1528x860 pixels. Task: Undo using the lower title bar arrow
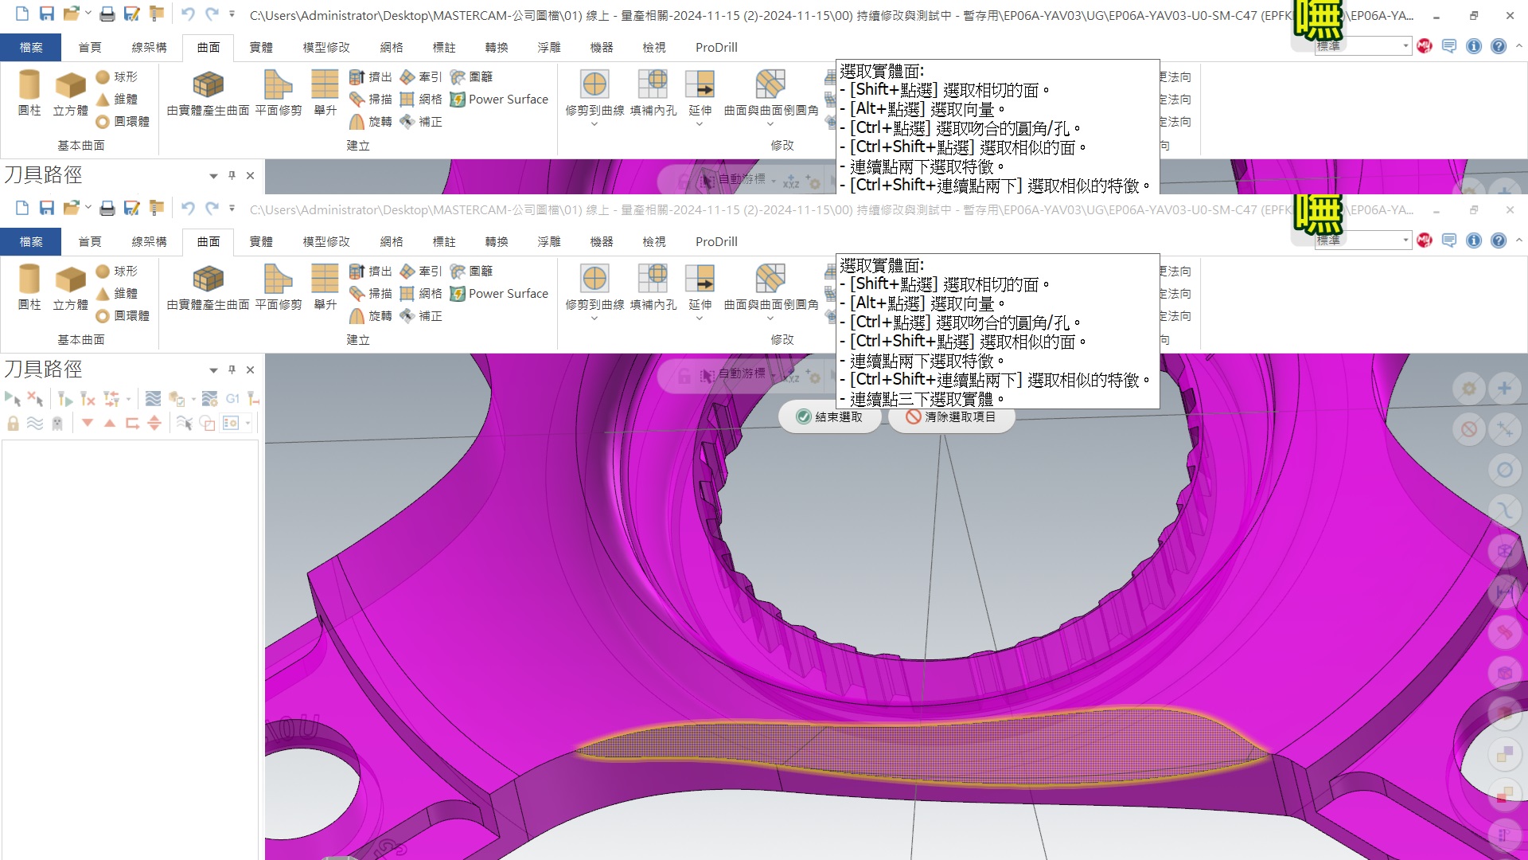pyautogui.click(x=188, y=209)
